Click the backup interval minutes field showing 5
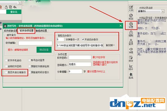 coord(61,39)
